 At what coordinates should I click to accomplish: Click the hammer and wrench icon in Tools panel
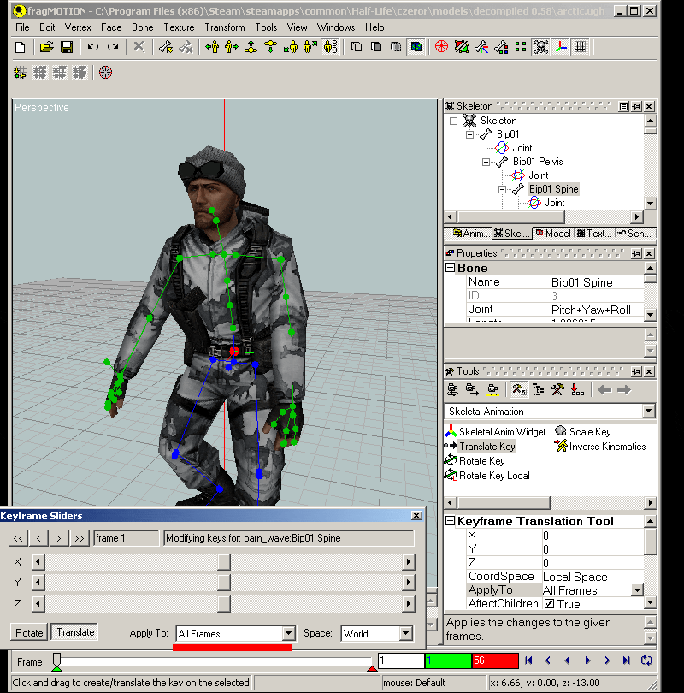557,390
